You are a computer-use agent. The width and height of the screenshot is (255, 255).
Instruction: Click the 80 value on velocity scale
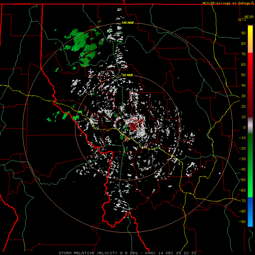[243, 44]
